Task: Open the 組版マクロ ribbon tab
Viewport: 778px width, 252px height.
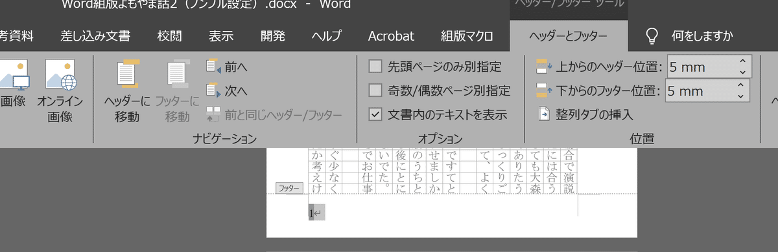Action: tap(467, 36)
